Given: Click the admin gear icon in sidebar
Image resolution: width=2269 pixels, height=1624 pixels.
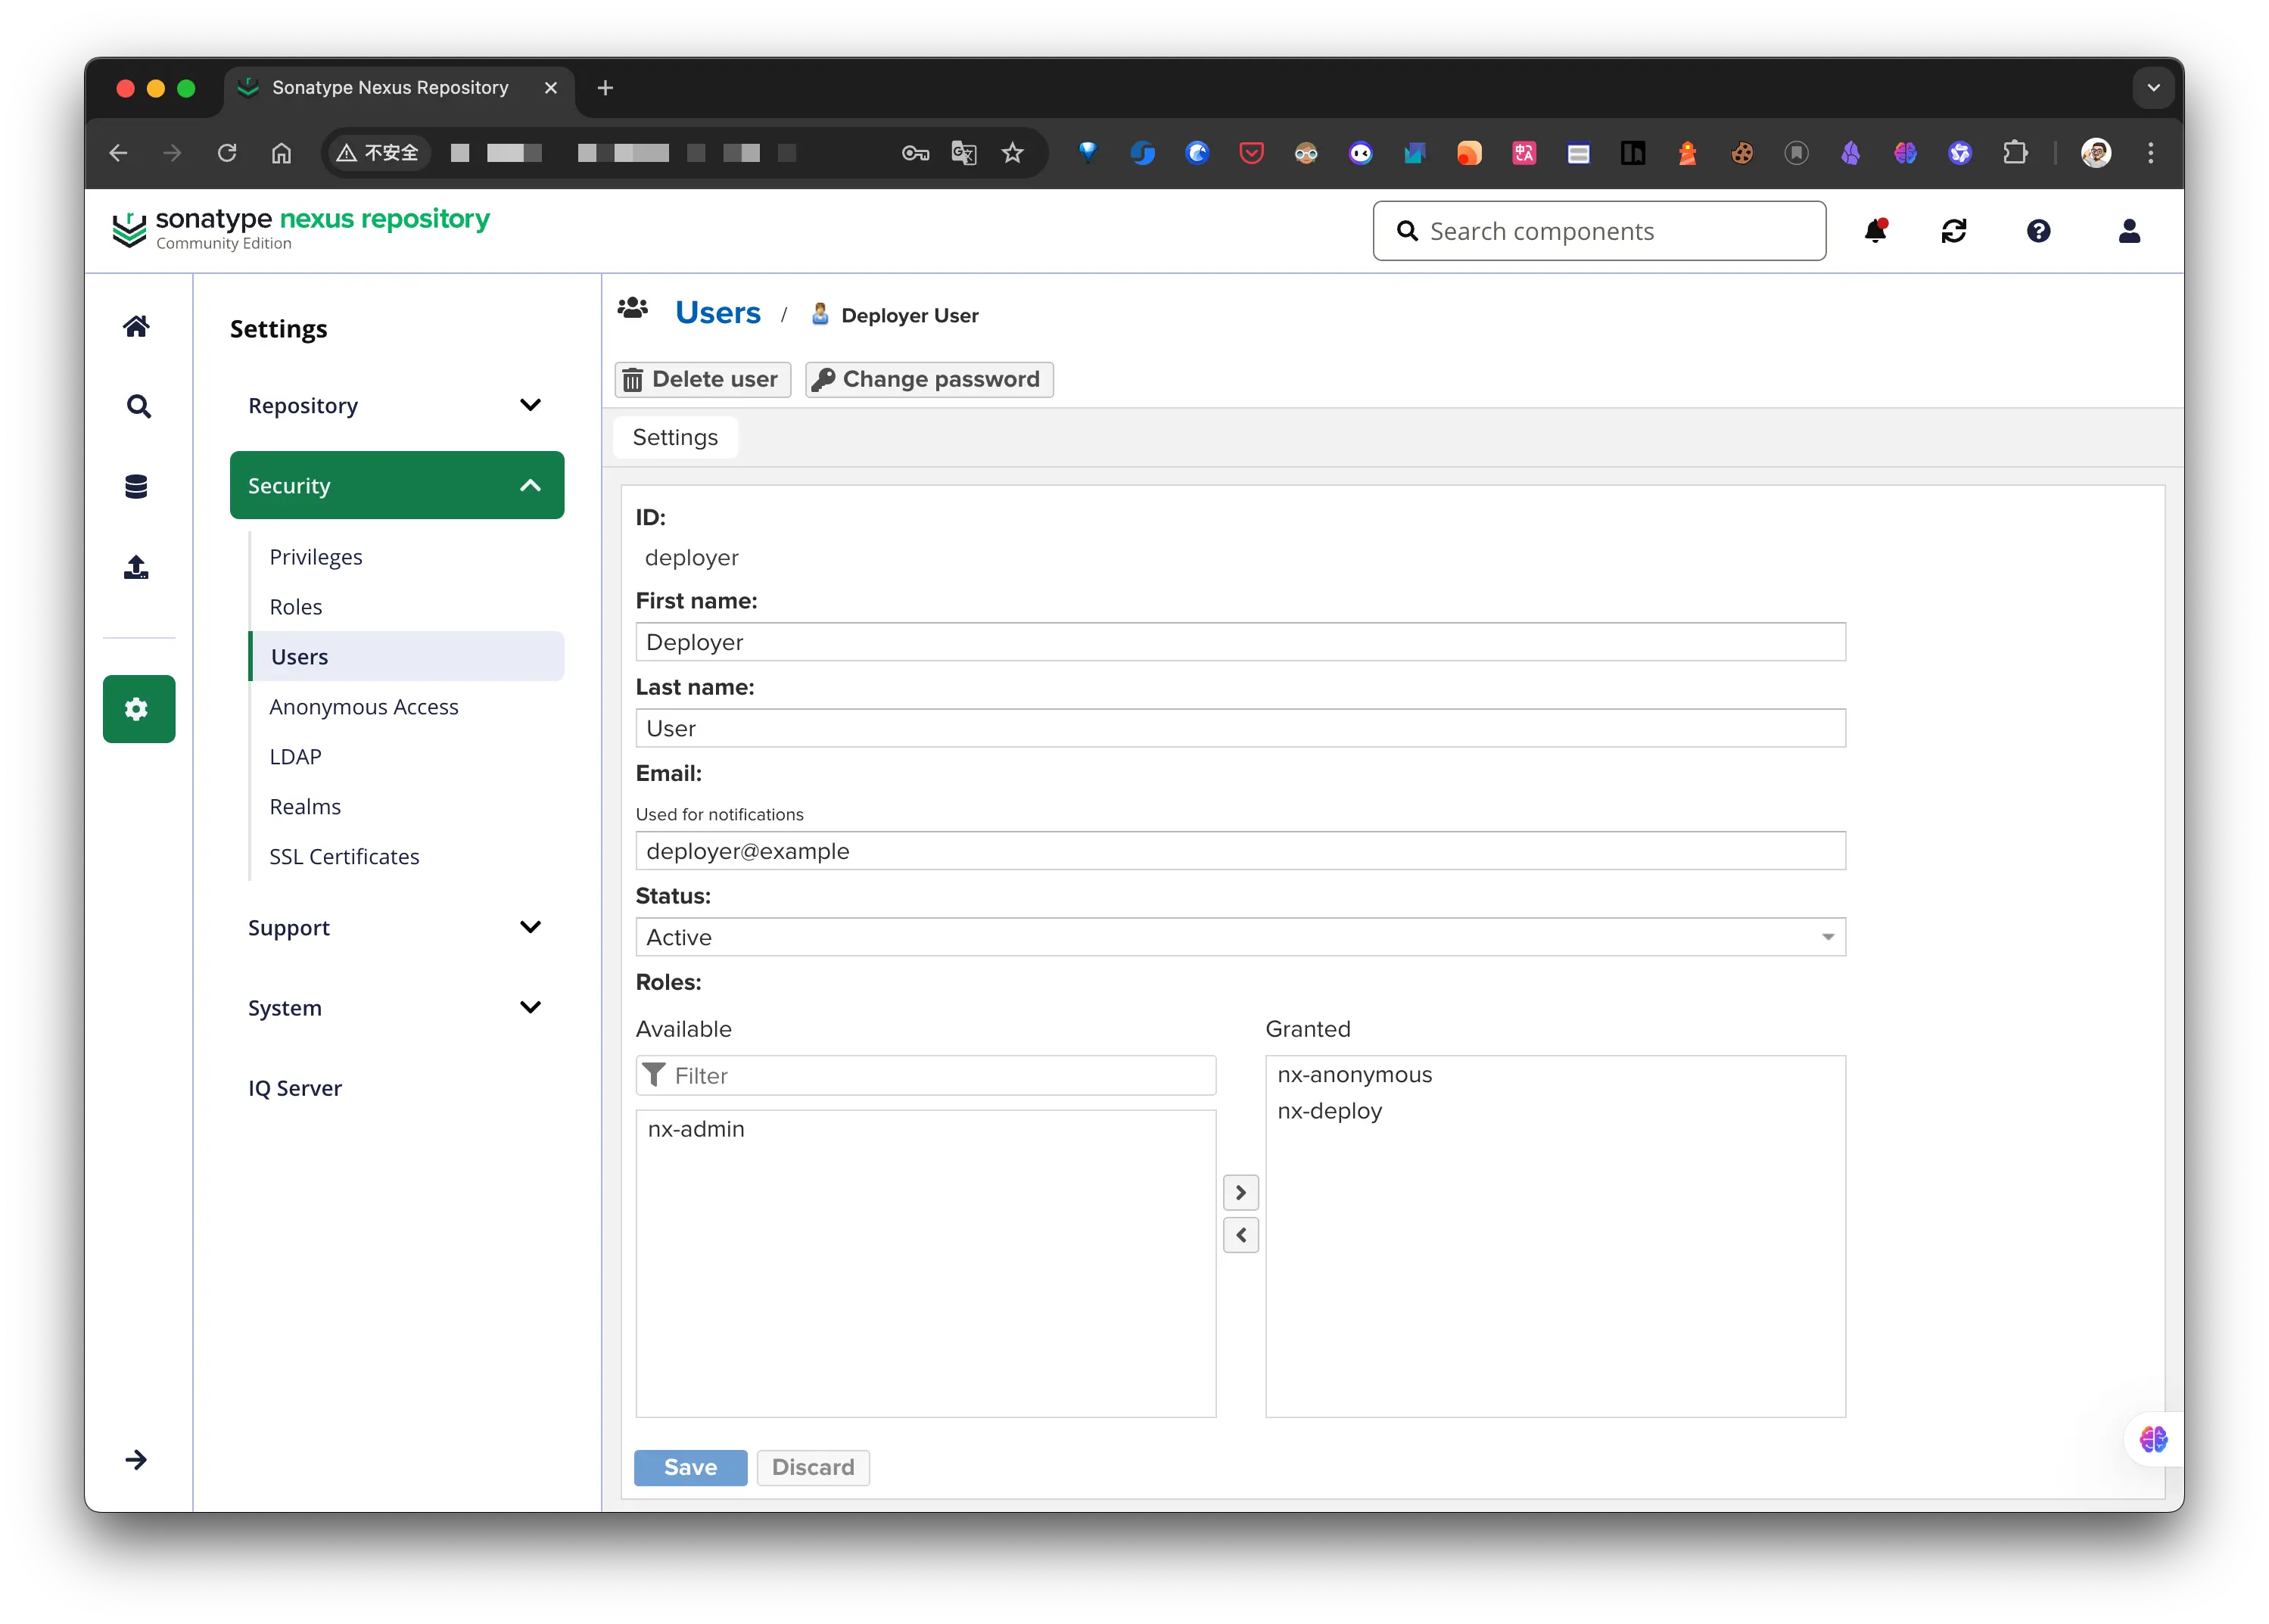Looking at the screenshot, I should pos(138,709).
